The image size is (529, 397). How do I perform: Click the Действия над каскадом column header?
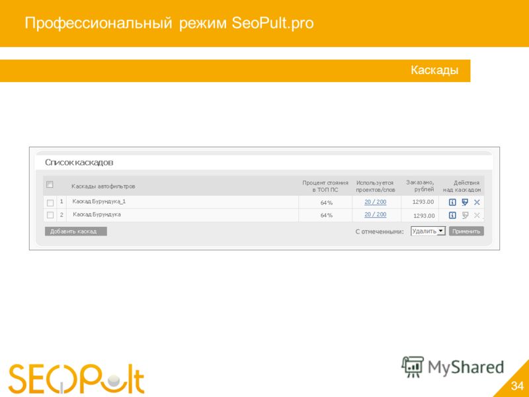coord(462,186)
